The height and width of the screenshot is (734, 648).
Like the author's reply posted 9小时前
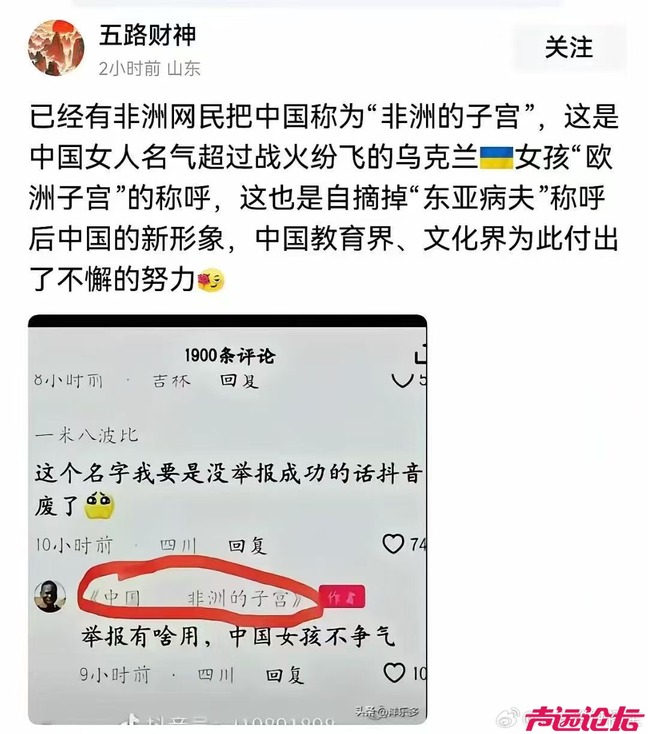[x=394, y=673]
